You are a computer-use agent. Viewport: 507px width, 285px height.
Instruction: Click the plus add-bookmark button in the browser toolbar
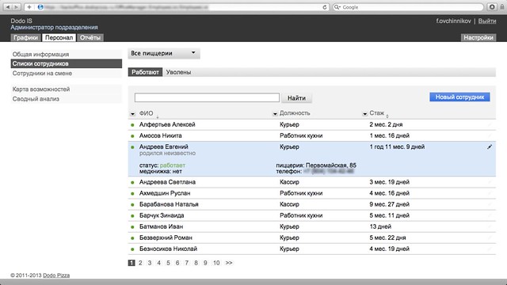(x=29, y=7)
